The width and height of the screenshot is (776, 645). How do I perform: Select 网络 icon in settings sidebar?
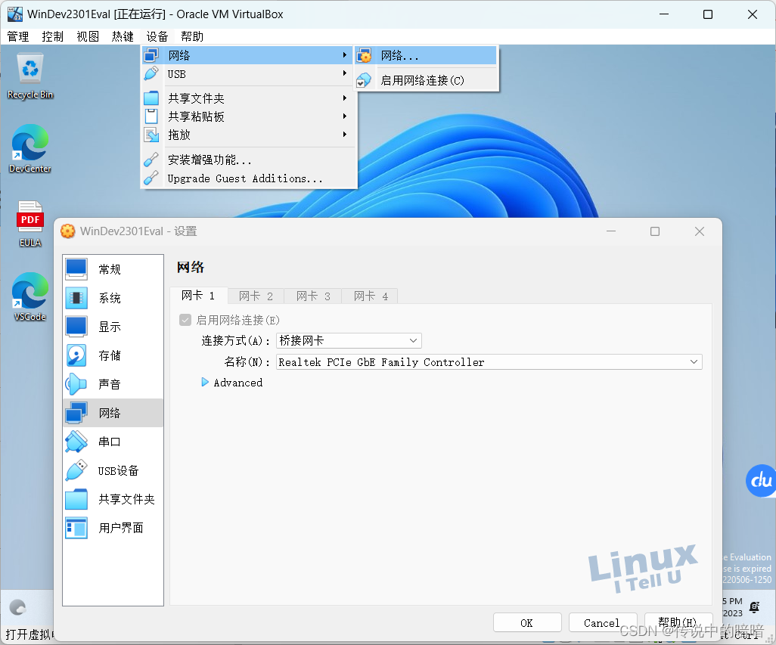pyautogui.click(x=76, y=413)
